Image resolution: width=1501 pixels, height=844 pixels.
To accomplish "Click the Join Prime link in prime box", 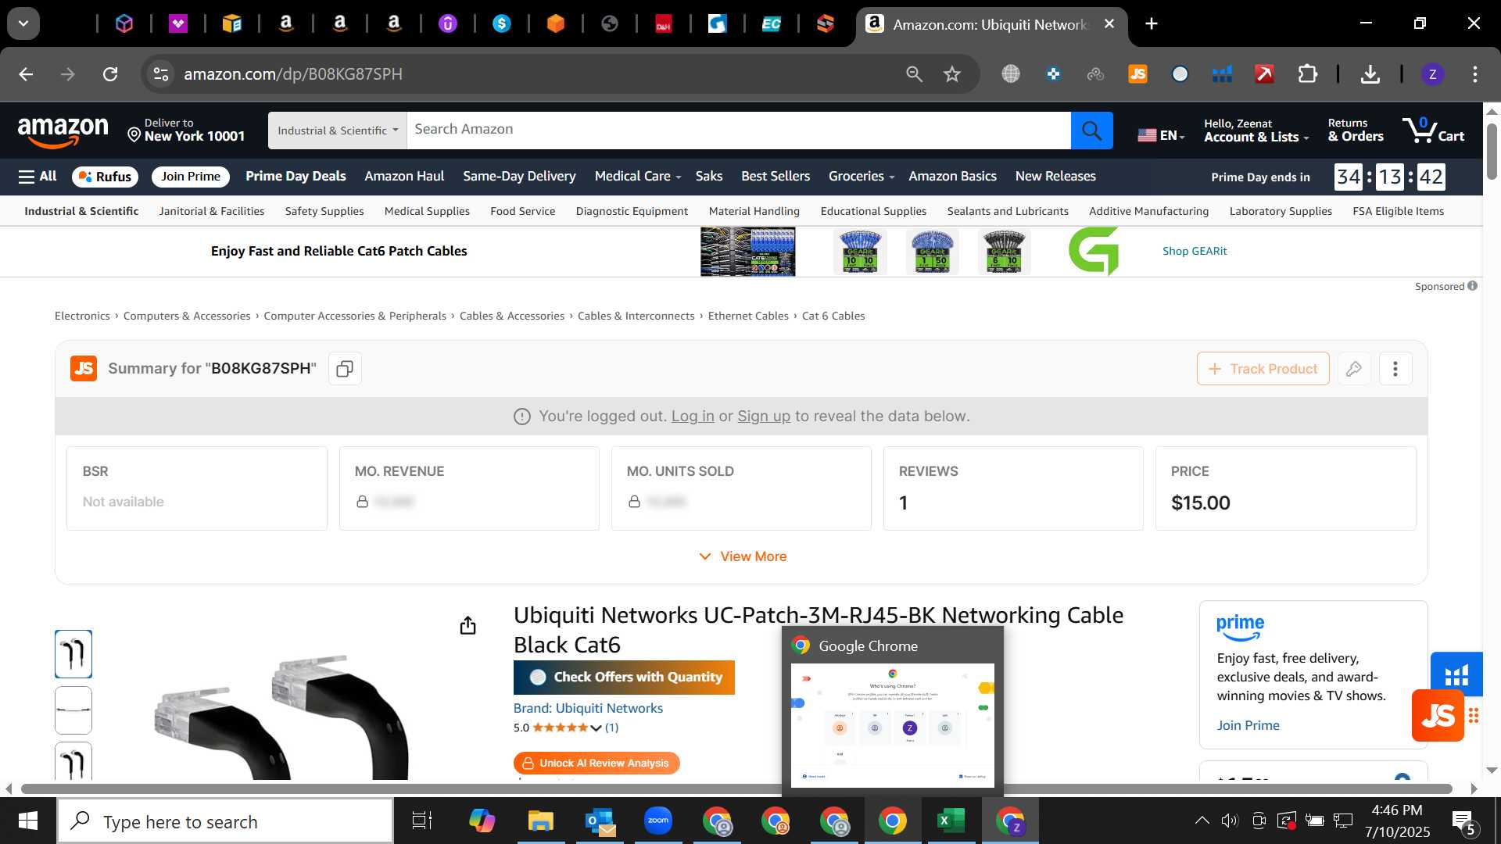I will coord(1248,725).
